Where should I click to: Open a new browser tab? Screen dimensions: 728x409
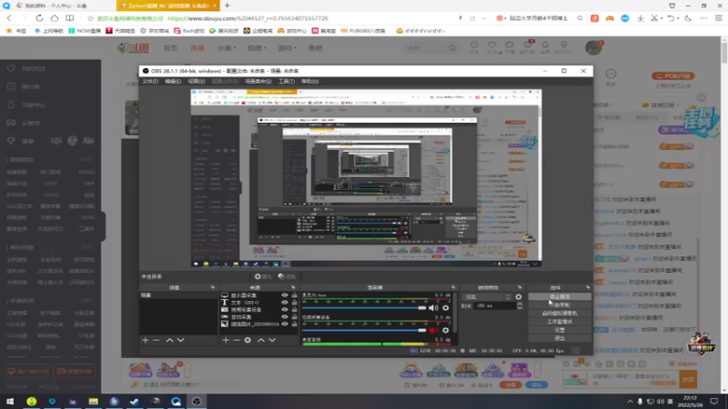(x=227, y=5)
